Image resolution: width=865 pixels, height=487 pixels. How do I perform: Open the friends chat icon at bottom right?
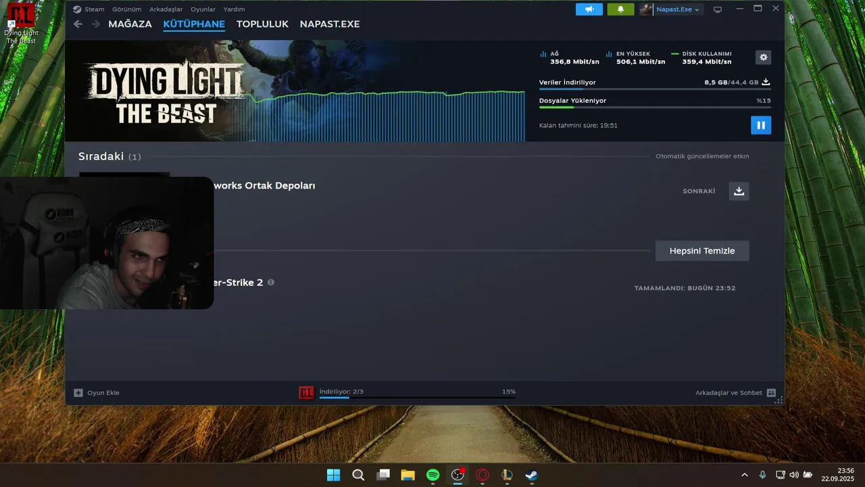(771, 392)
